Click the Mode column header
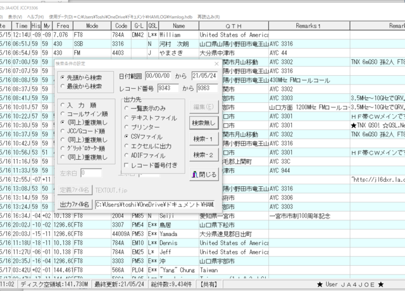The width and height of the screenshot is (405, 291). [x=92, y=26]
